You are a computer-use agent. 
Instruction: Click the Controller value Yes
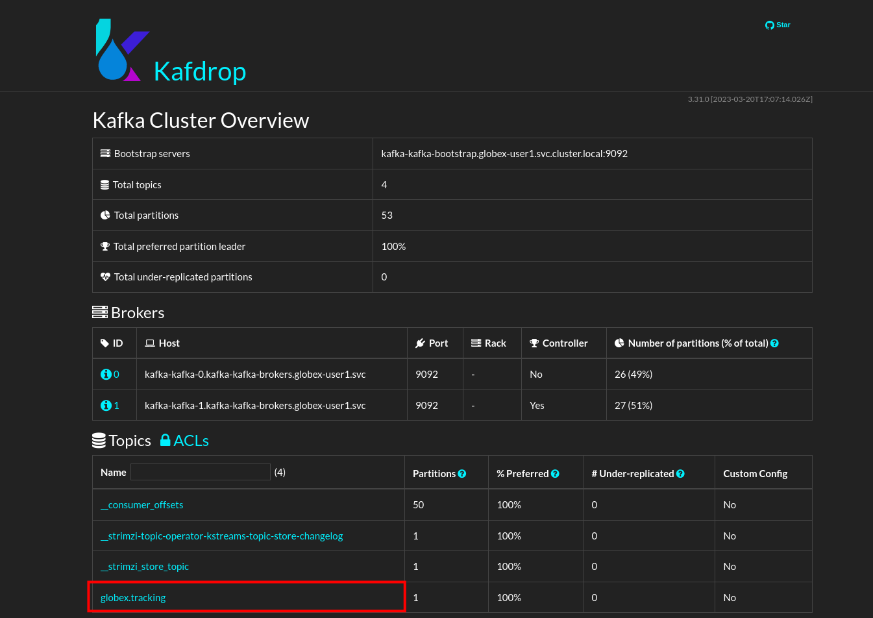click(537, 406)
